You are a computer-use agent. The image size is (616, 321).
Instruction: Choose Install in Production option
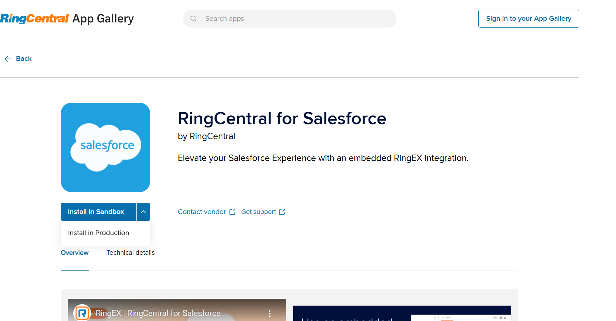98,233
